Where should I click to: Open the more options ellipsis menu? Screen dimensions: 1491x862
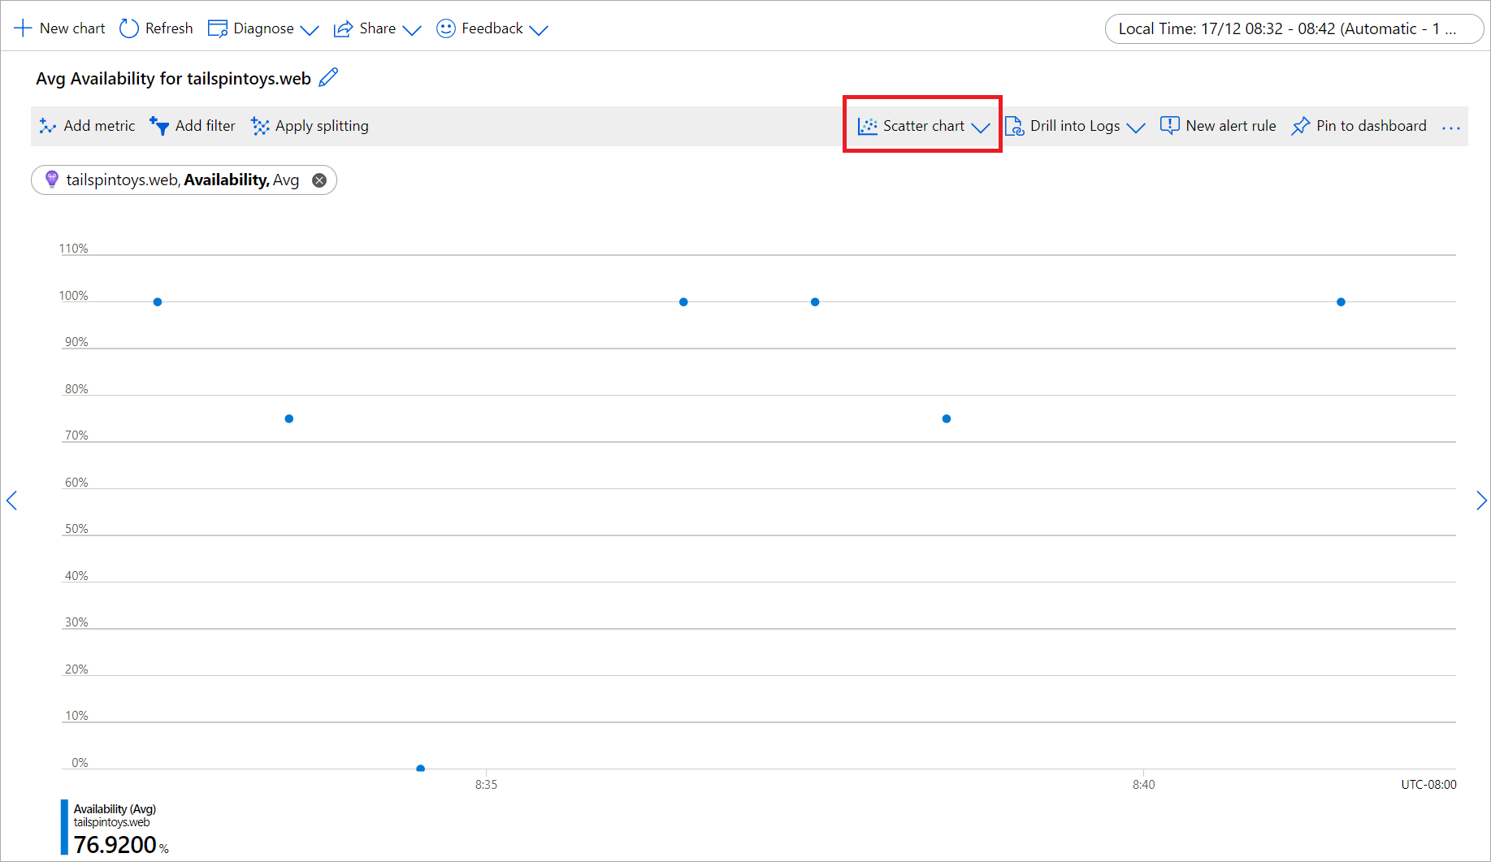pos(1450,127)
